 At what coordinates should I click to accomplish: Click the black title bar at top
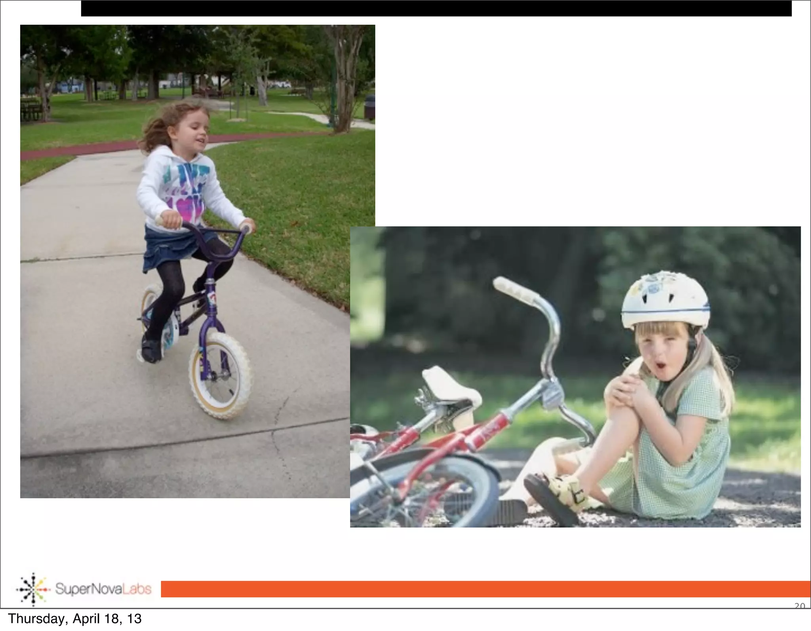(436, 8)
